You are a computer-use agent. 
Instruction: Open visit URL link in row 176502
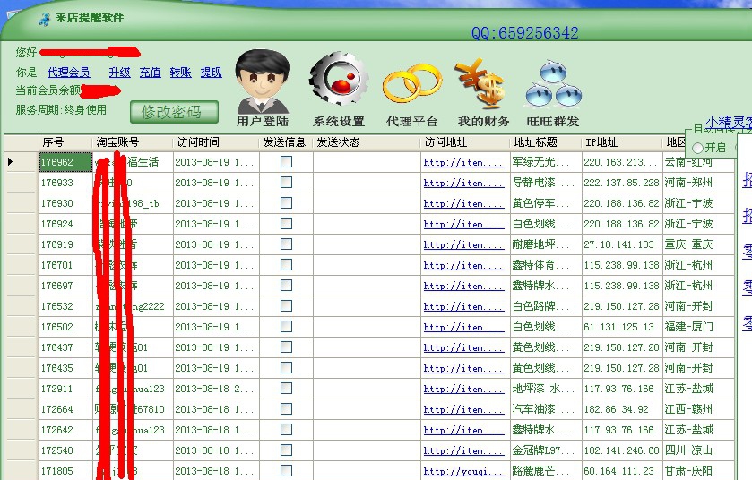point(463,327)
